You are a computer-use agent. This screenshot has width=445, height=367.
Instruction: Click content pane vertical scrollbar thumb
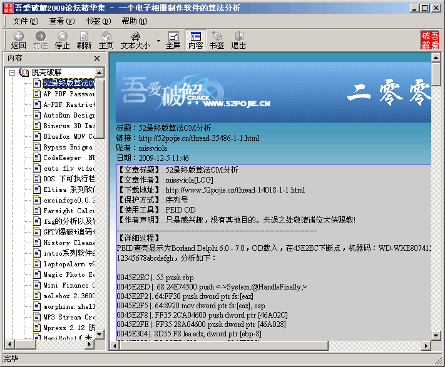(436, 74)
